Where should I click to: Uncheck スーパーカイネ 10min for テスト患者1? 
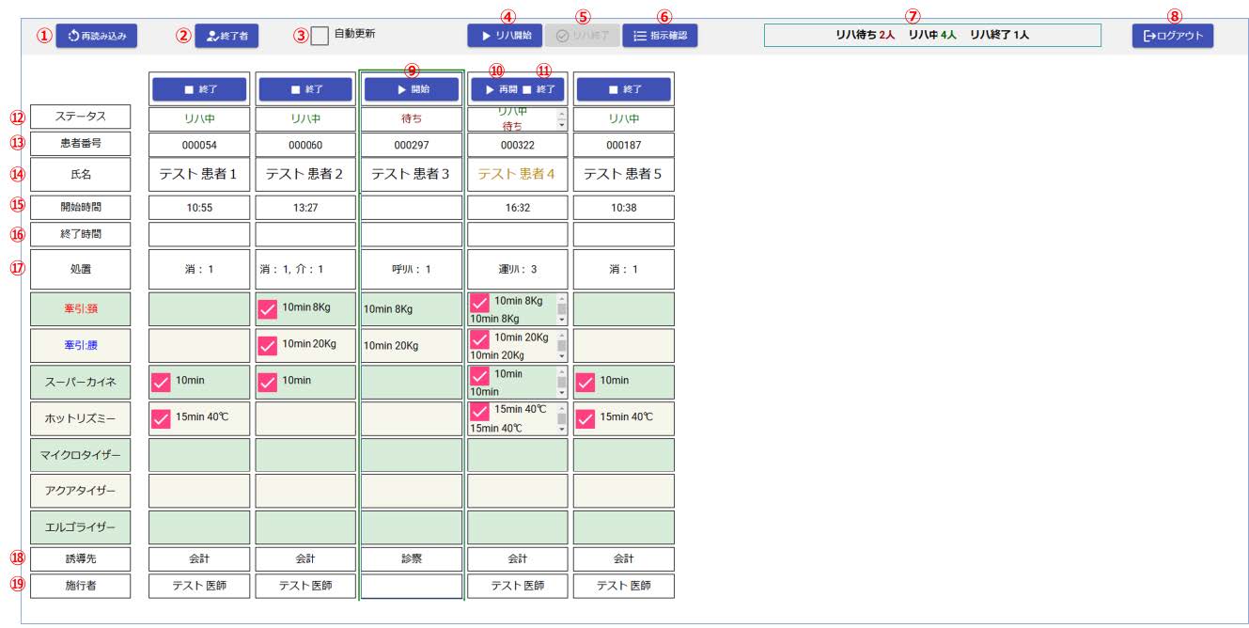[x=161, y=382]
